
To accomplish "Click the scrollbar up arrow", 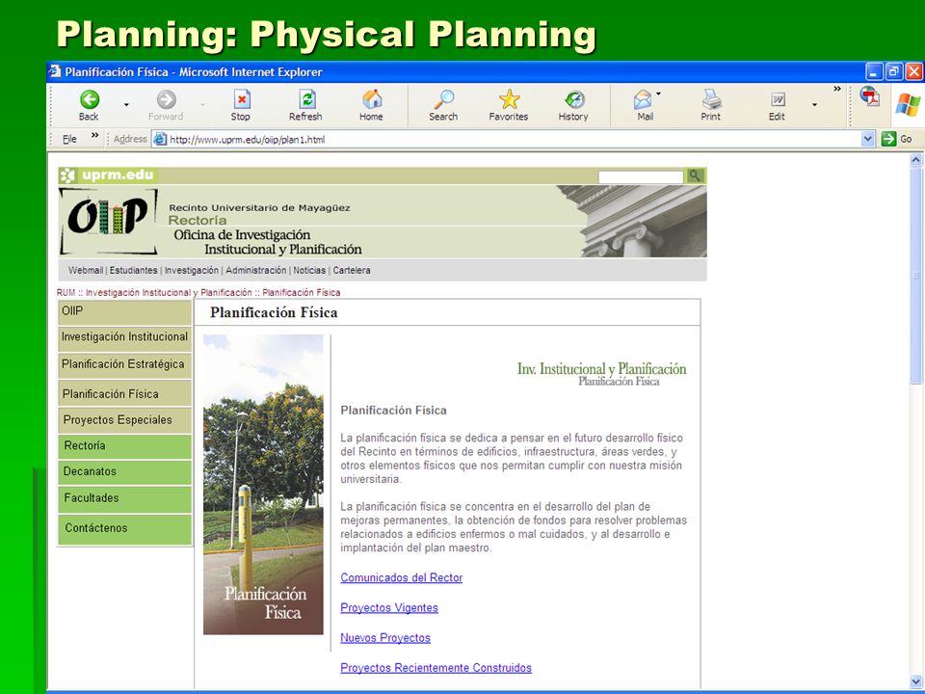I will (x=915, y=159).
